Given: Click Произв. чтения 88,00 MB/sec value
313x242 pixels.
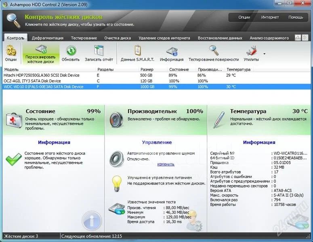Looking at the screenshot, I should [x=177, y=208].
